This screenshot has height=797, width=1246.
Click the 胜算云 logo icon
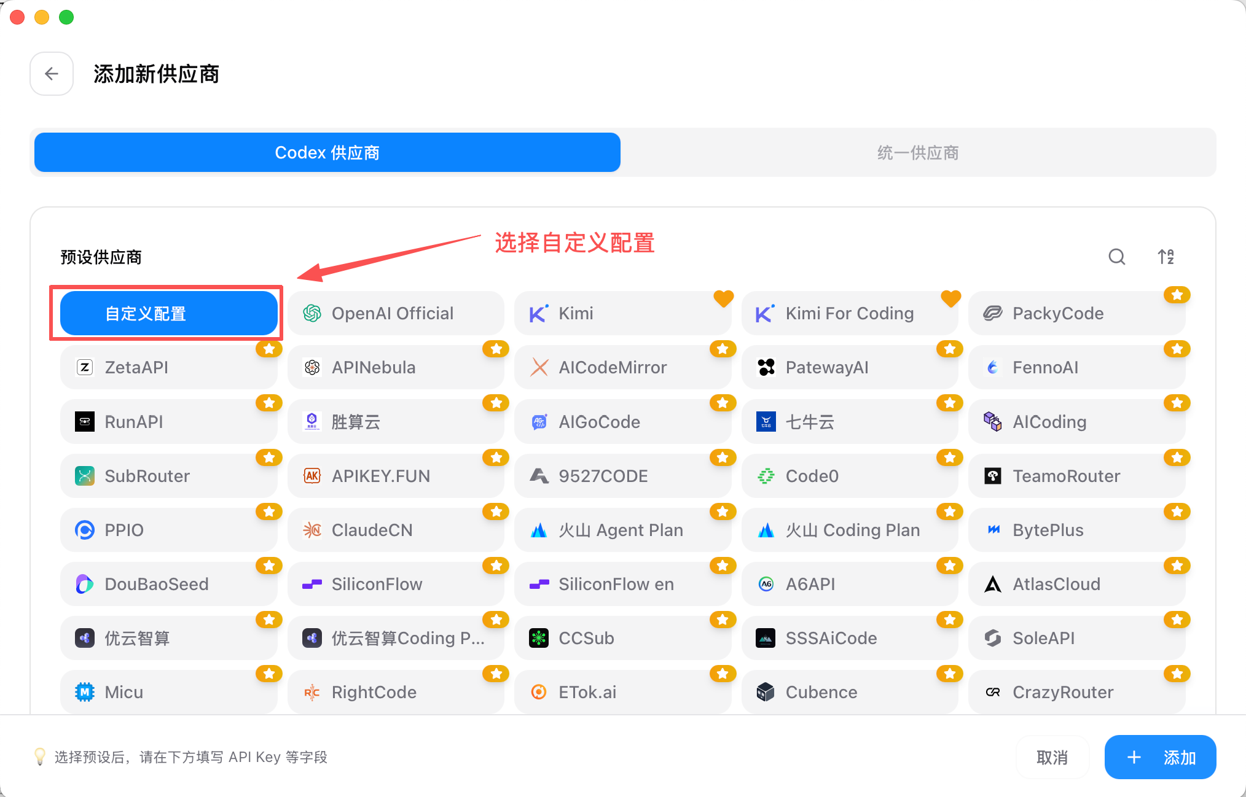click(x=312, y=422)
